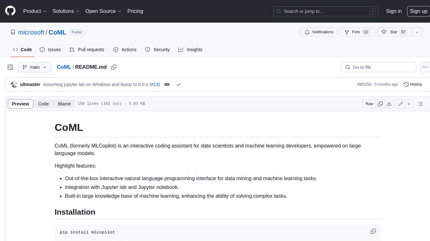Image resolution: width=430 pixels, height=241 pixels.
Task: Open ultmaster's avatar
Action: 14,85
